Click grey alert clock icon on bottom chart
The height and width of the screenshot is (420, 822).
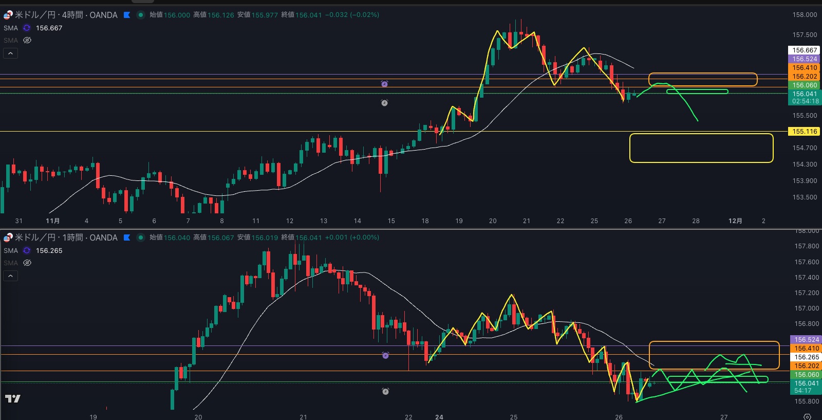[385, 391]
